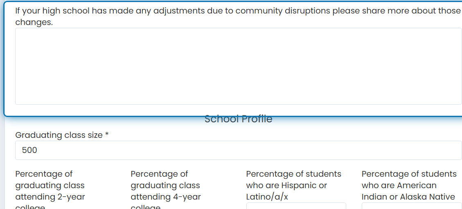Click the 'School Profile' section heading

pos(238,119)
